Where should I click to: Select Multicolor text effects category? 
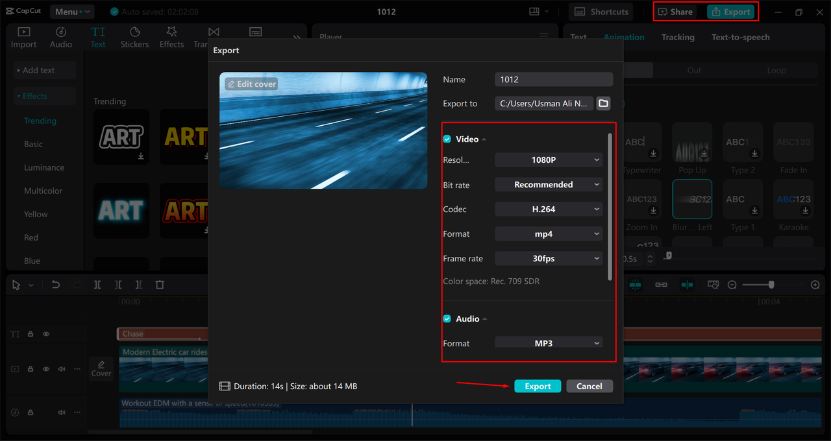coord(43,191)
